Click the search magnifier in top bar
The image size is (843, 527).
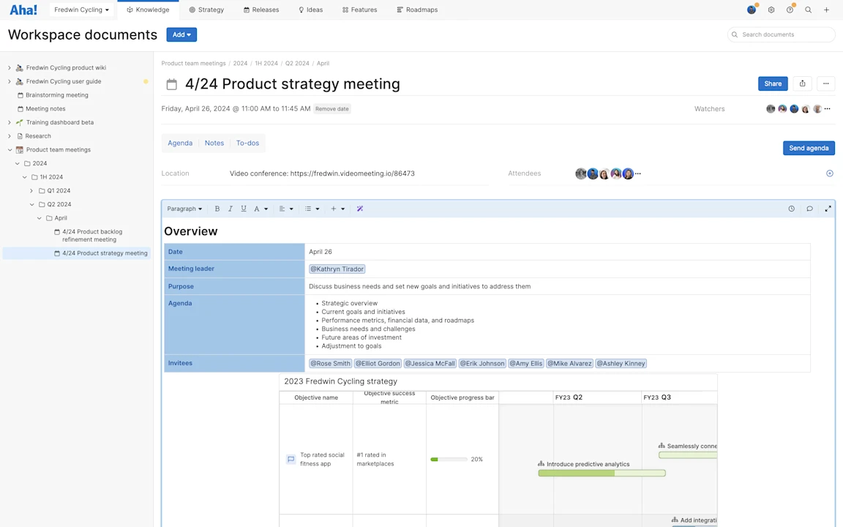(808, 10)
